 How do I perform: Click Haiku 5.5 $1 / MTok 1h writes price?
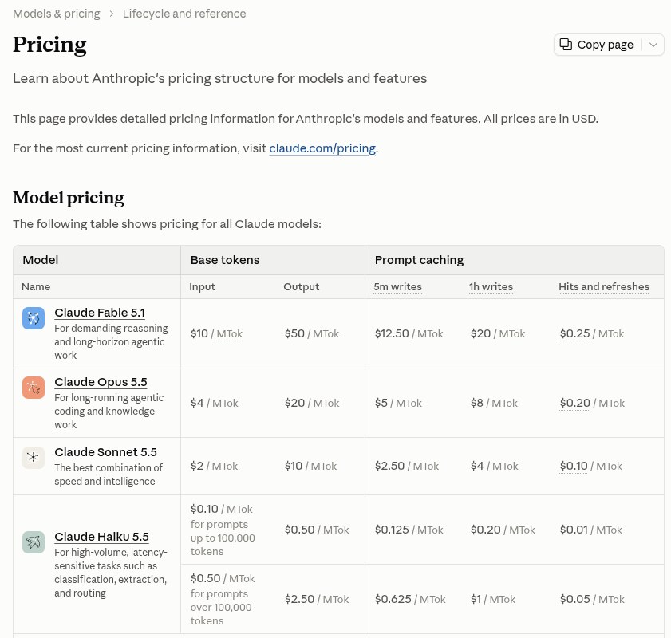pos(493,599)
